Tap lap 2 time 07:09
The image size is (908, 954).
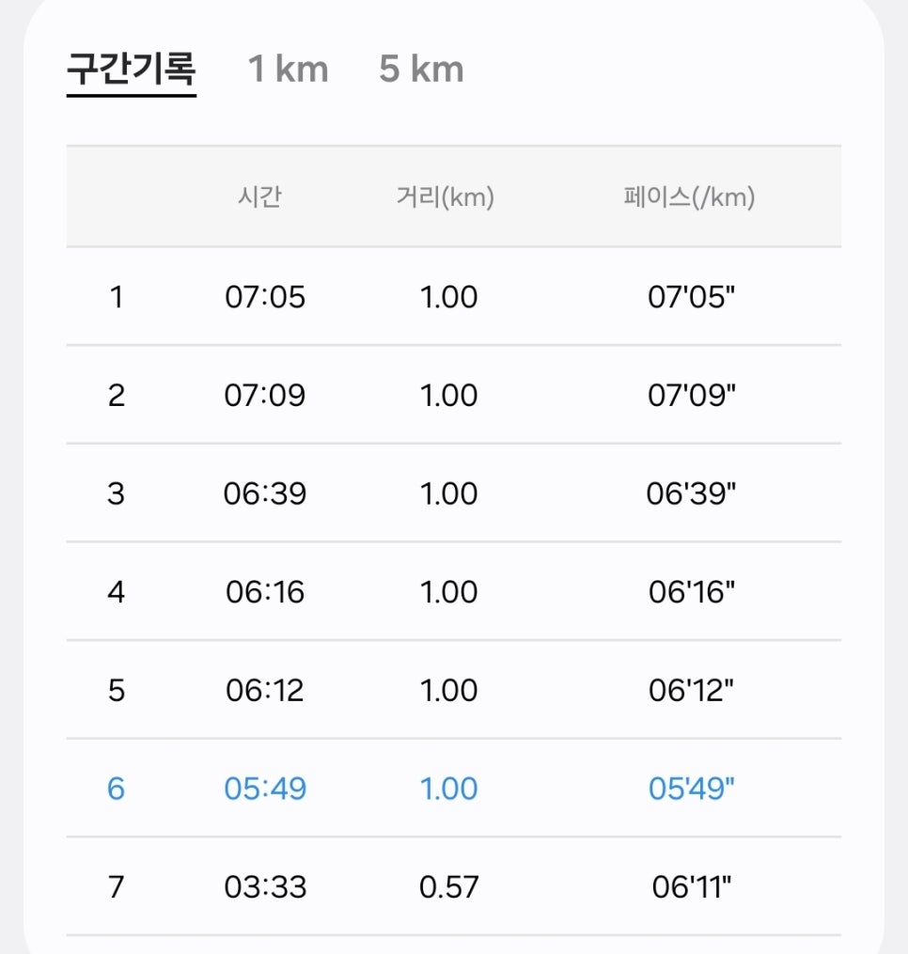(265, 396)
